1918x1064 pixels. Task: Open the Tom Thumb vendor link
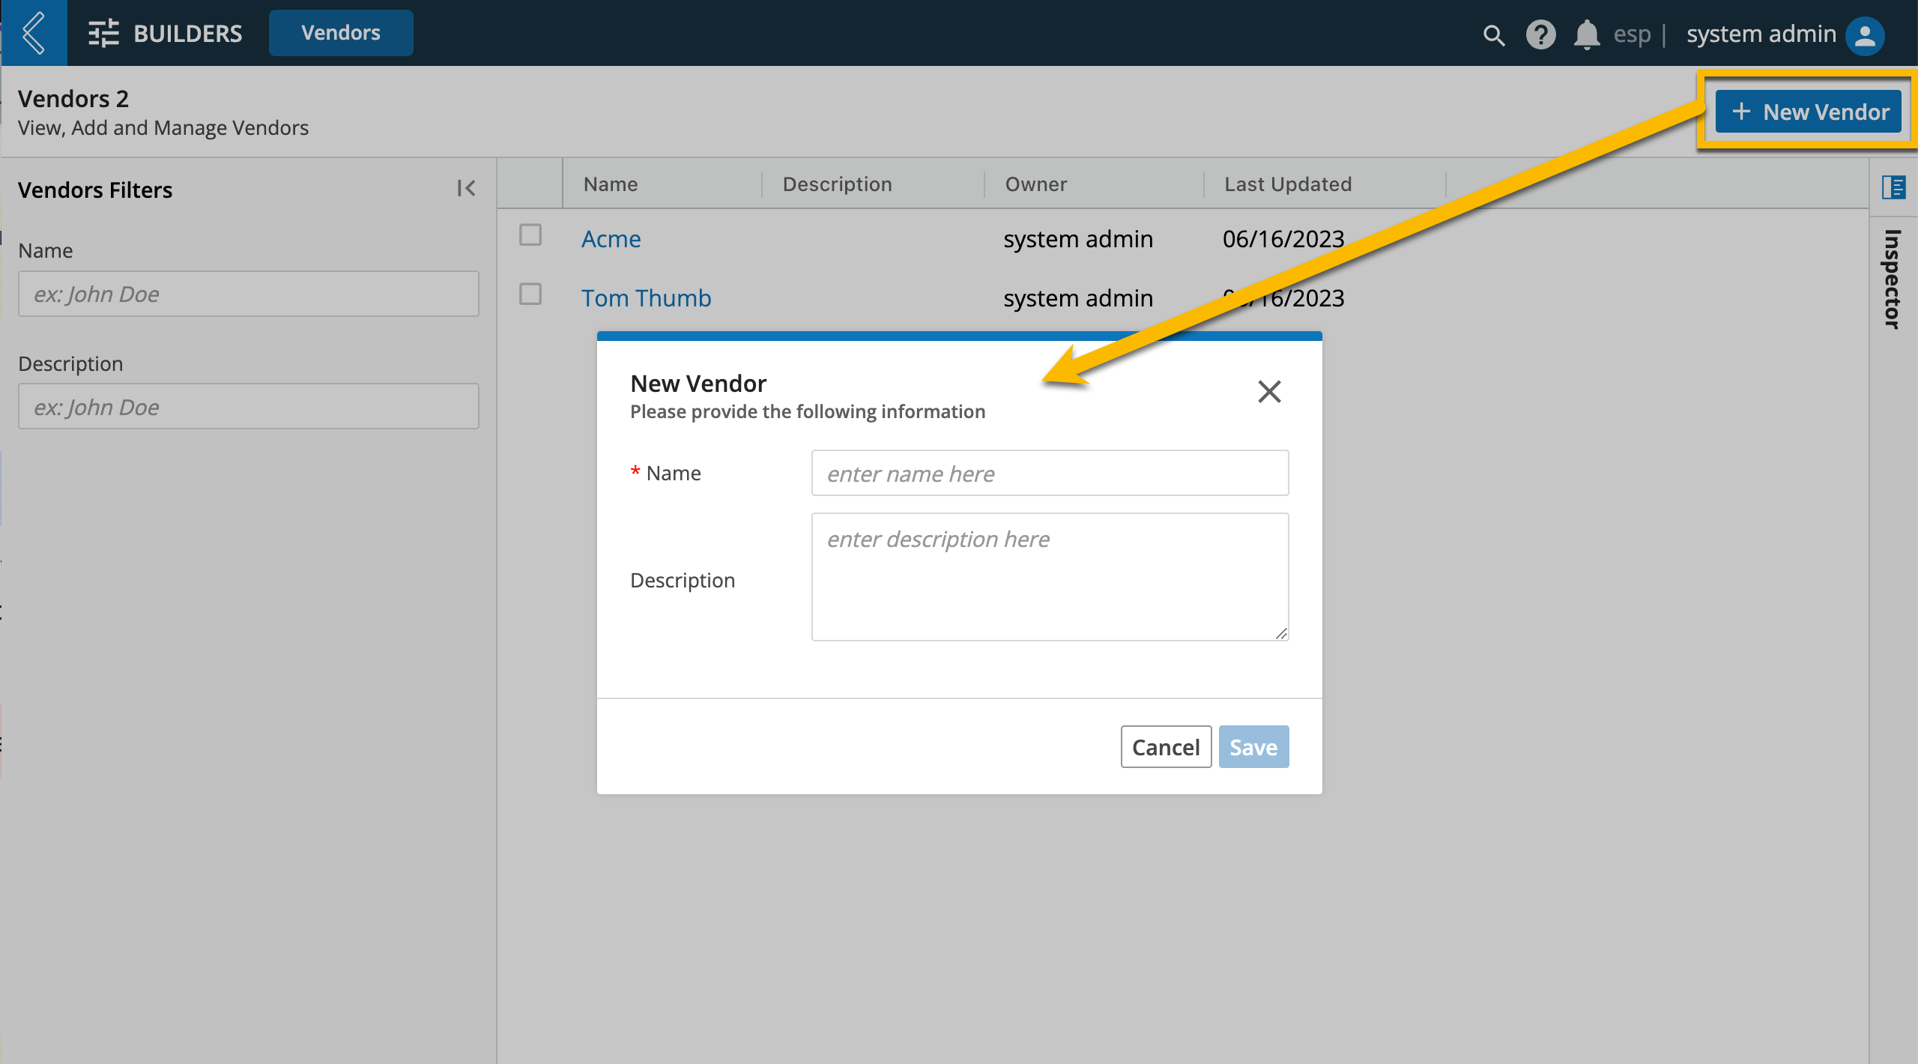tap(646, 297)
